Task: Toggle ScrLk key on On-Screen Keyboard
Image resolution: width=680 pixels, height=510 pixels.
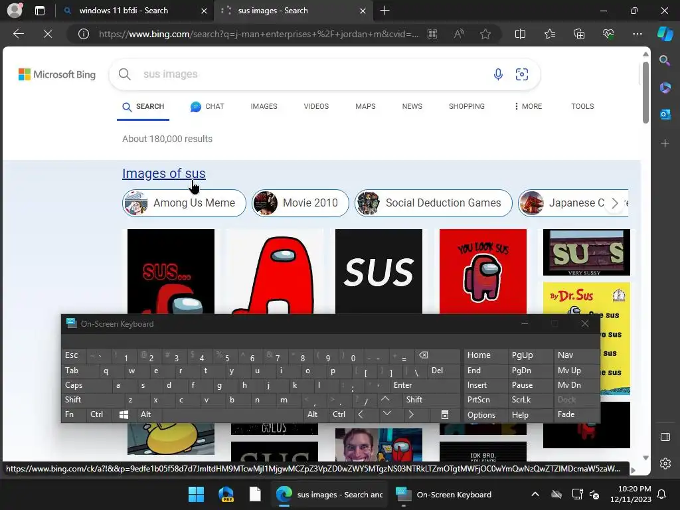Action: click(530, 400)
